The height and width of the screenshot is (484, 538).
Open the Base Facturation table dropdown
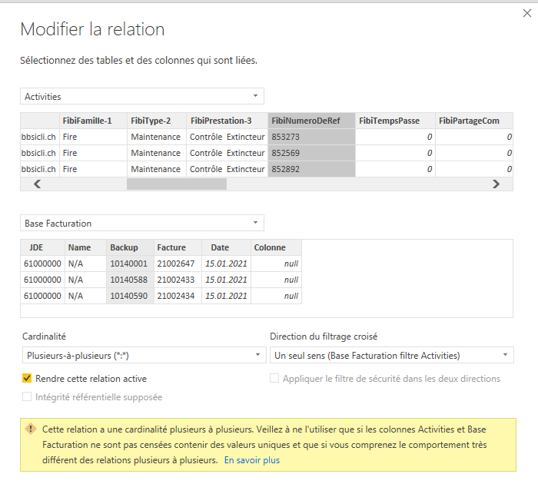click(142, 224)
